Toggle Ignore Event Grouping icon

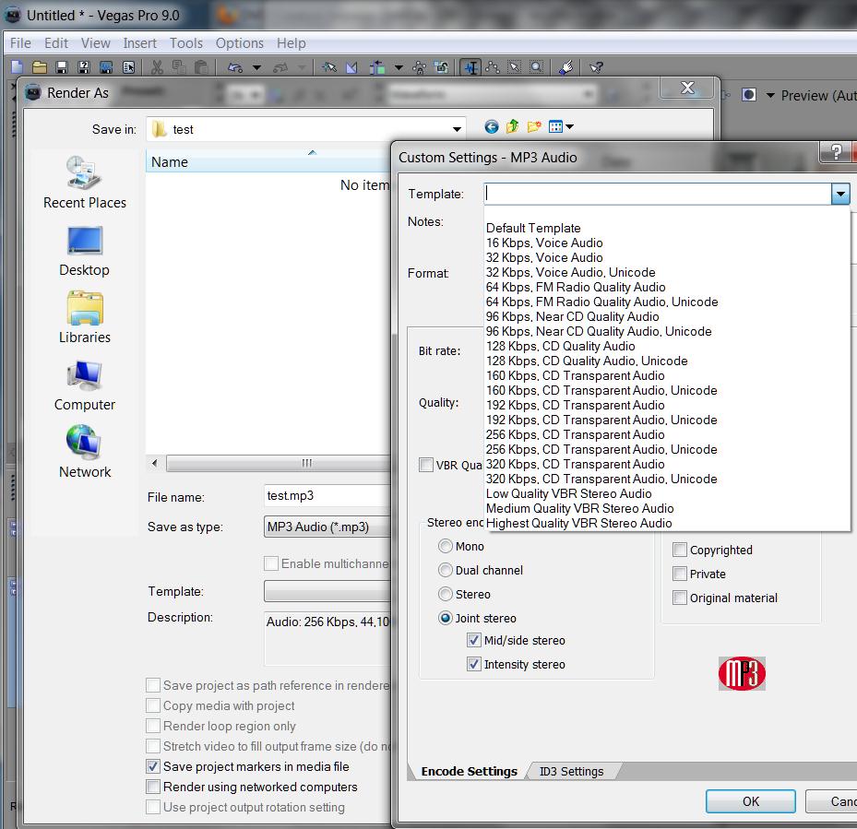(442, 67)
